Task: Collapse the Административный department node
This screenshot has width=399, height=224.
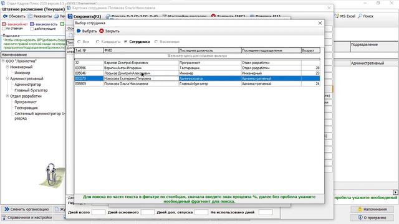Action: [x=7, y=78]
